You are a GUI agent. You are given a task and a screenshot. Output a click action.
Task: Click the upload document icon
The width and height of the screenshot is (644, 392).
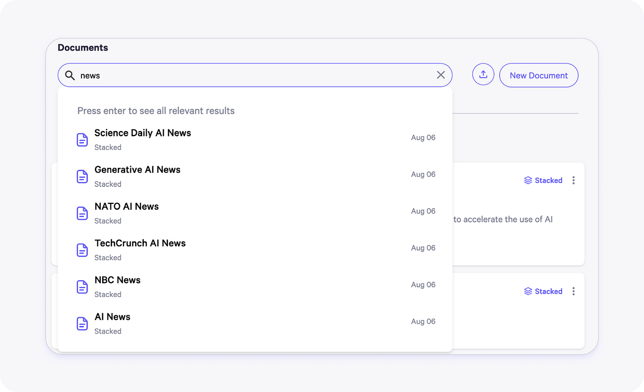pyautogui.click(x=483, y=74)
